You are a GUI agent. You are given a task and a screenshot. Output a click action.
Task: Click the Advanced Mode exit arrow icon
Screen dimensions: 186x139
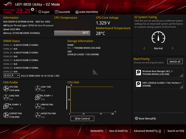159,131
